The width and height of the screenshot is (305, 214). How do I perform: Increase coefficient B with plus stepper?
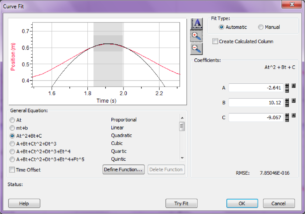pyautogui.click(x=287, y=101)
